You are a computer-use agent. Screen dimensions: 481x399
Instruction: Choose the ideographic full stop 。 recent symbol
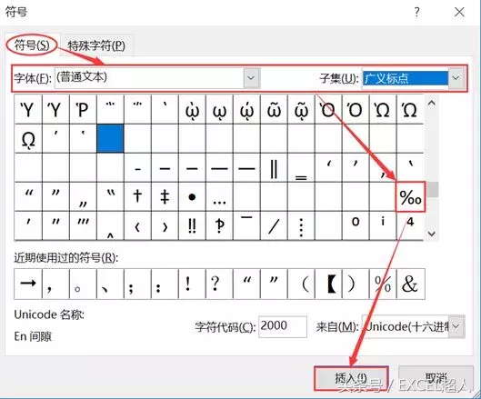pyautogui.click(x=83, y=284)
